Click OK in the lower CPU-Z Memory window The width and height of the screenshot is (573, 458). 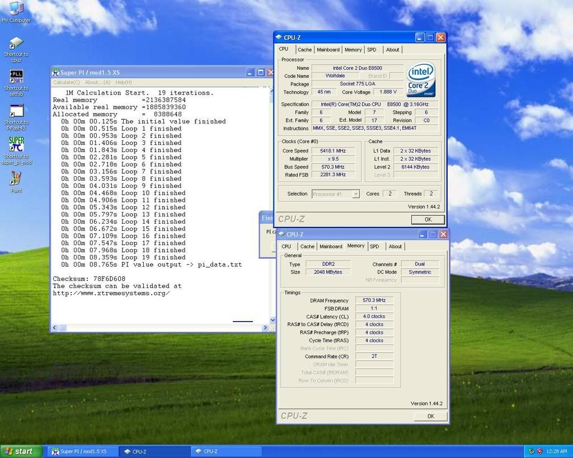pyautogui.click(x=430, y=416)
